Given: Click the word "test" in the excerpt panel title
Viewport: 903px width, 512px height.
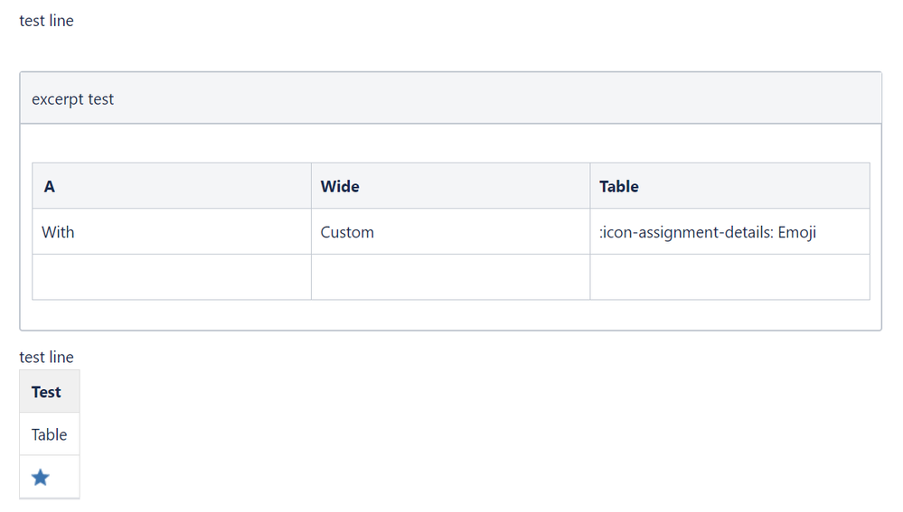Looking at the screenshot, I should click(101, 99).
